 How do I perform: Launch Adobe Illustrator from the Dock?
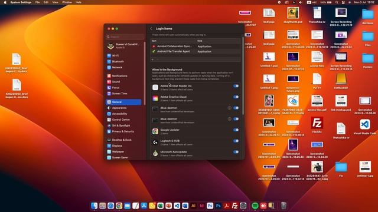click(193, 206)
